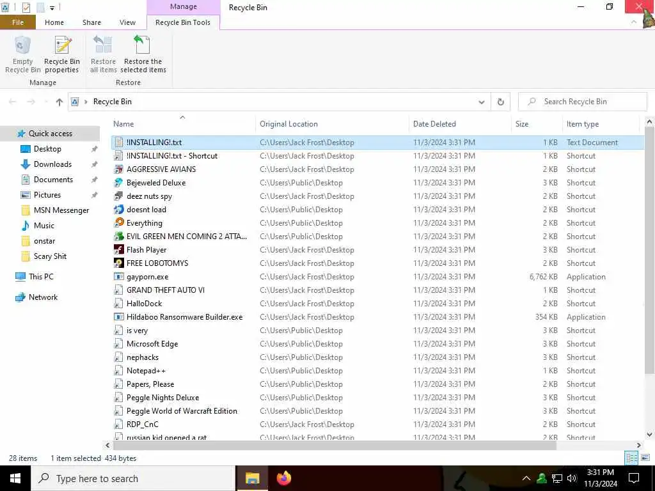The height and width of the screenshot is (491, 655).
Task: Select Papers, Please shortcut row
Action: tap(378, 384)
